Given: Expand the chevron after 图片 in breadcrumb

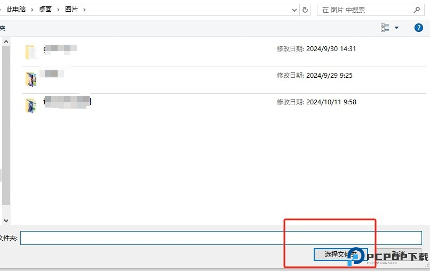Looking at the screenshot, I should [84, 10].
